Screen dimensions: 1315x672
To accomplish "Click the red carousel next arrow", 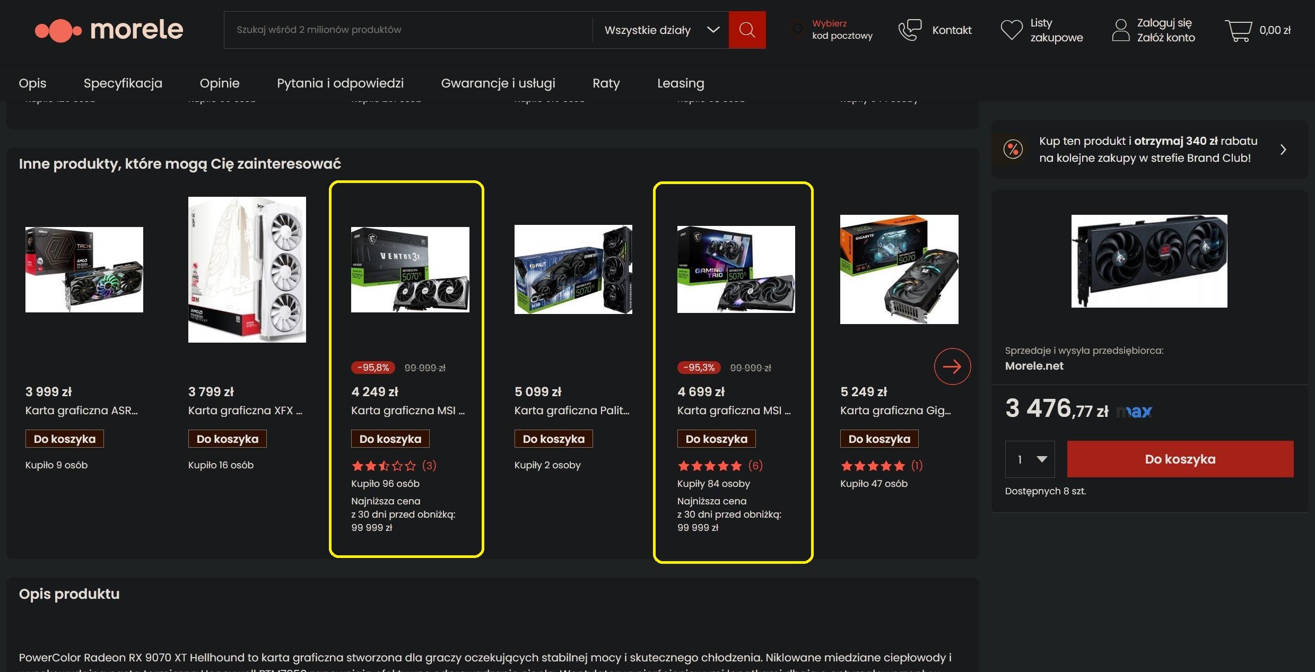I will point(952,366).
